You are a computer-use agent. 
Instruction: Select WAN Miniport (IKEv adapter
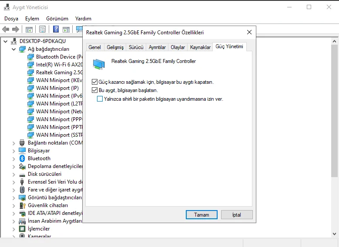point(55,80)
